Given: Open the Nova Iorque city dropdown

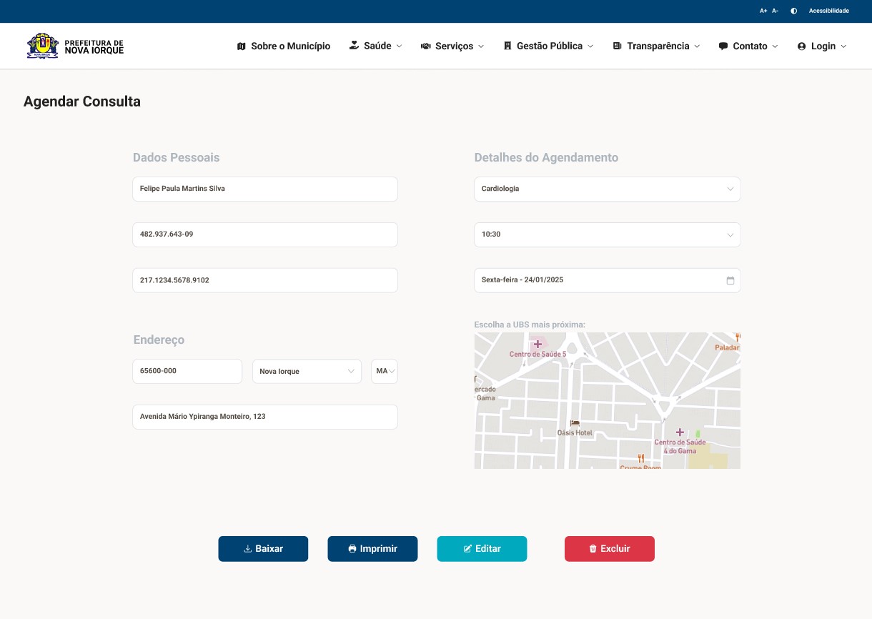Looking at the screenshot, I should pos(307,371).
